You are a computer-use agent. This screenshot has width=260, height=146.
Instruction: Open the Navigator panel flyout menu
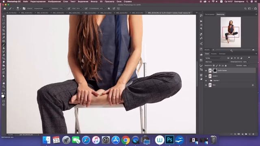point(256,15)
